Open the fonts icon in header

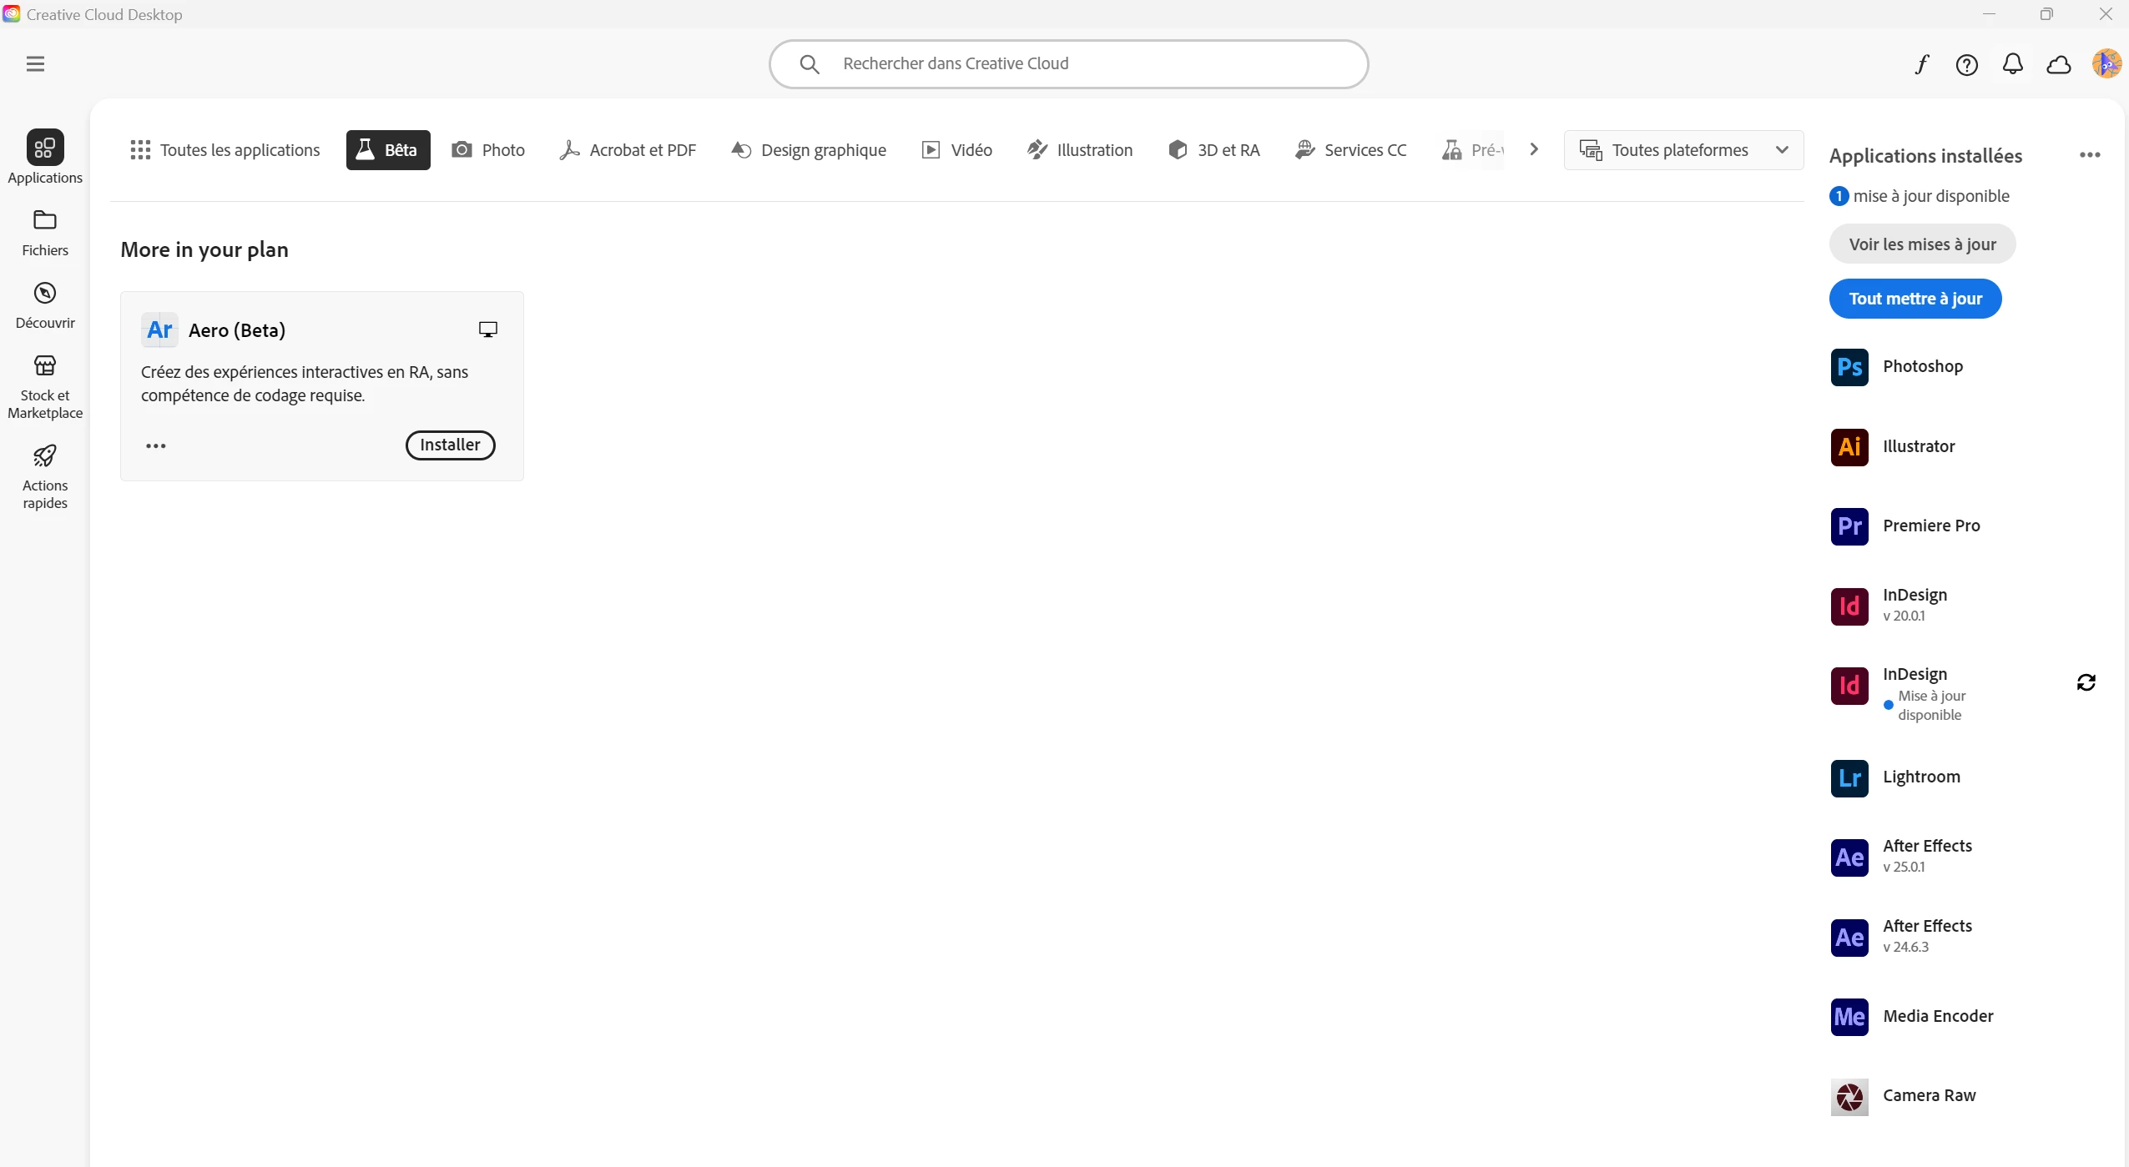[x=1921, y=64]
